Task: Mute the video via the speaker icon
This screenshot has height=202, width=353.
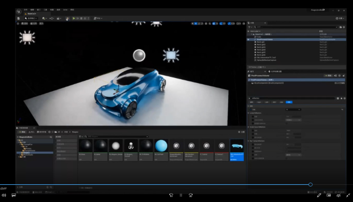Action: pos(4,195)
